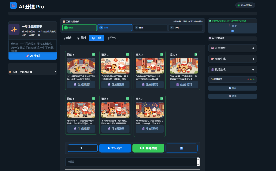Click the 镜头 3 storyboard thumbnail
This screenshot has height=171, width=276.
click(149, 65)
